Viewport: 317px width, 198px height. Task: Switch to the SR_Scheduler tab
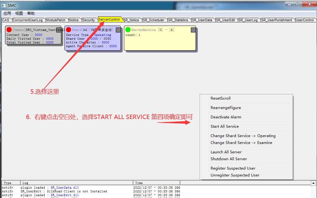coord(153,20)
